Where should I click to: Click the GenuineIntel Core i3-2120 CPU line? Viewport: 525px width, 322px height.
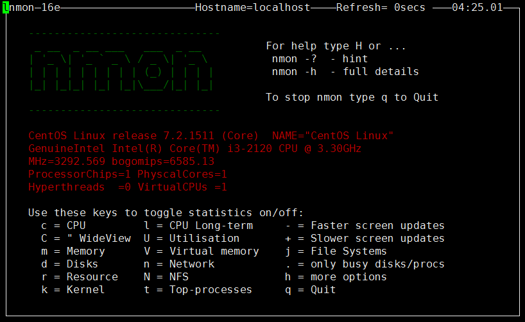(195, 149)
